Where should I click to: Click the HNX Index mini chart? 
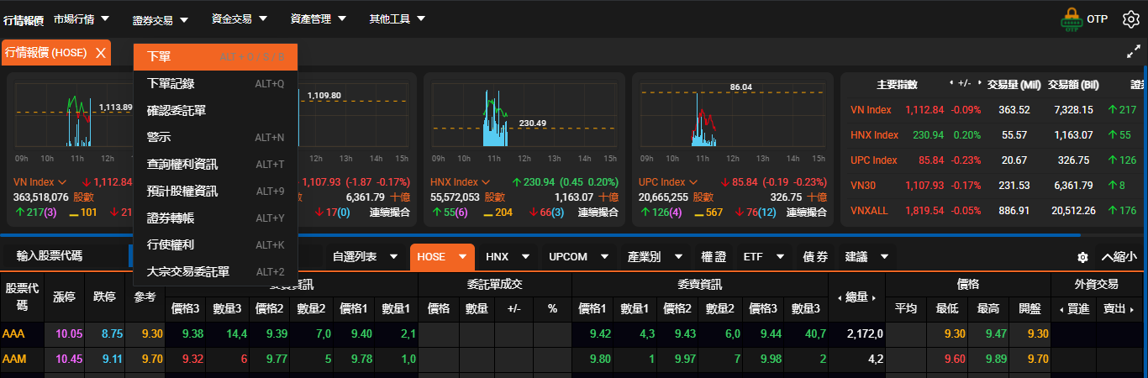(x=524, y=118)
